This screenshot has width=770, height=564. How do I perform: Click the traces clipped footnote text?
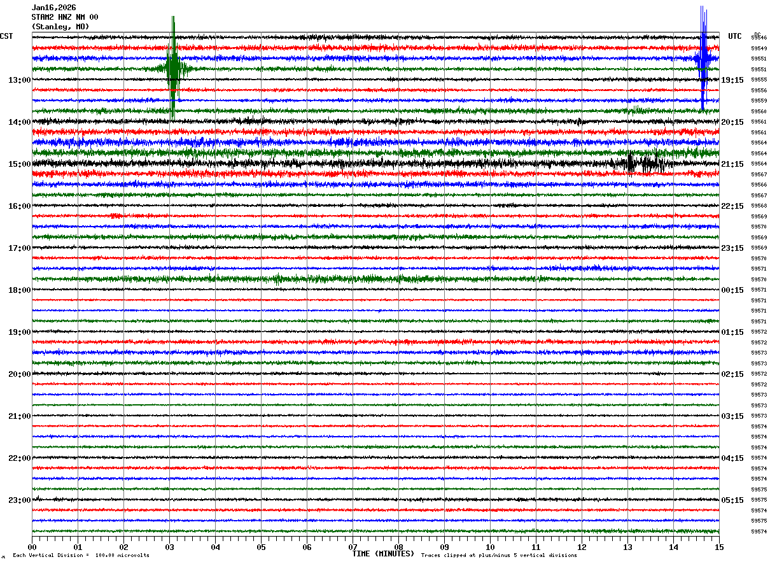click(x=499, y=555)
